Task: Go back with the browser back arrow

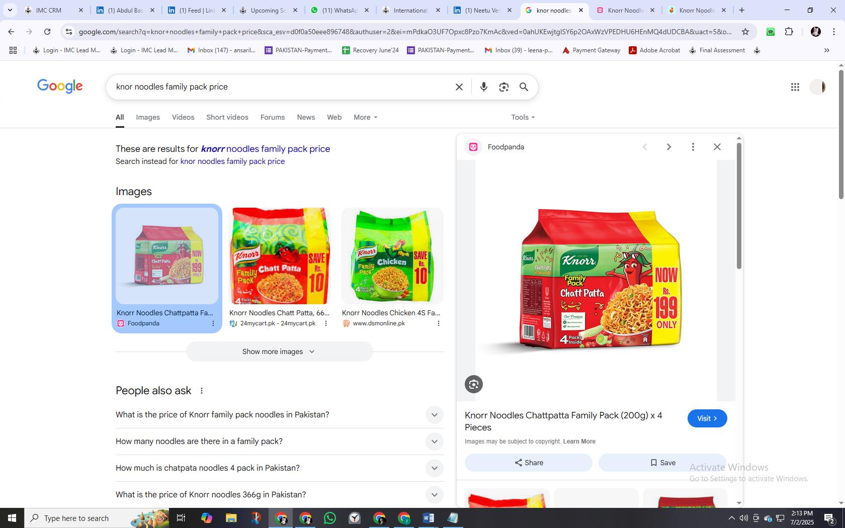Action: click(11, 32)
